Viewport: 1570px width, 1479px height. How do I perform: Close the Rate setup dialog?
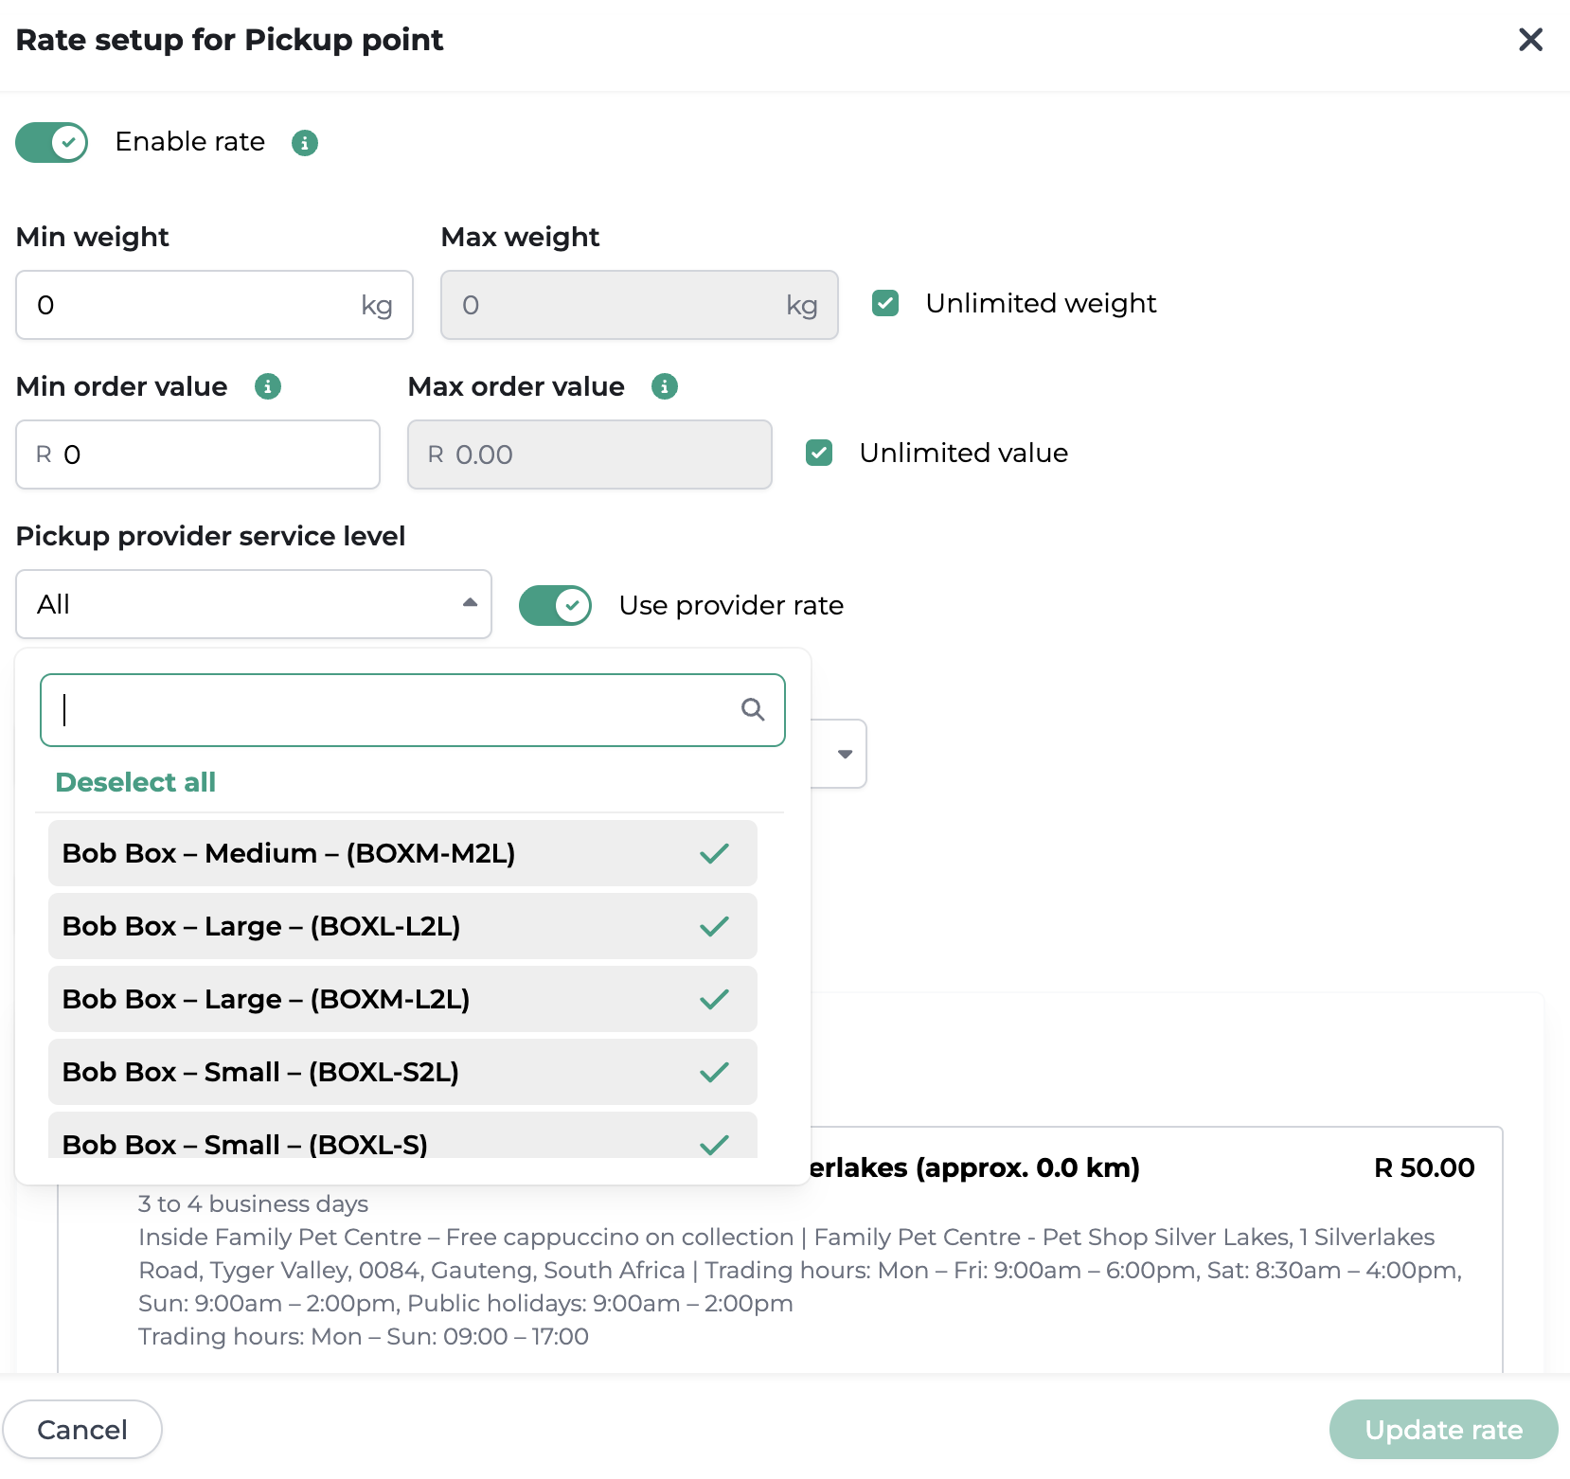tap(1530, 40)
